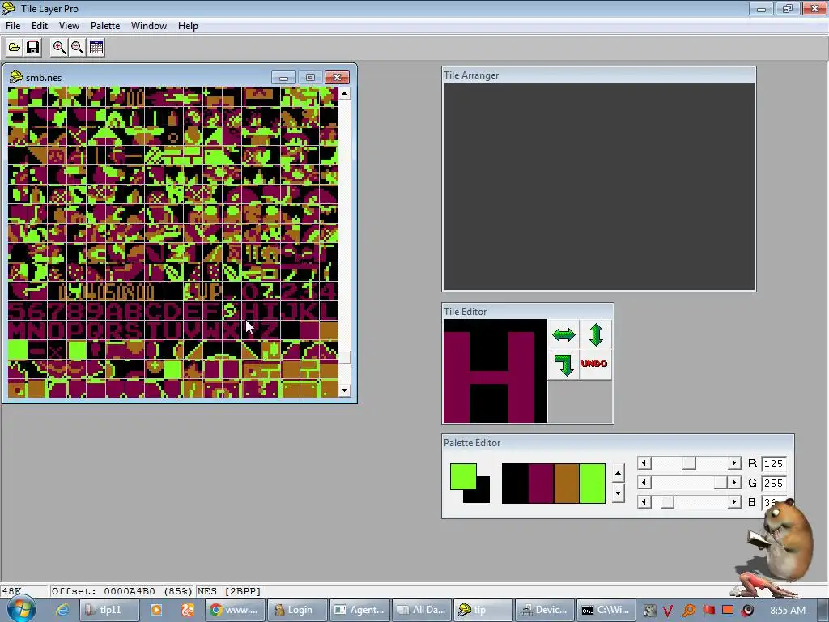Image resolution: width=829 pixels, height=622 pixels.
Task: Pick the bright green palette swatch
Action: coord(592,484)
